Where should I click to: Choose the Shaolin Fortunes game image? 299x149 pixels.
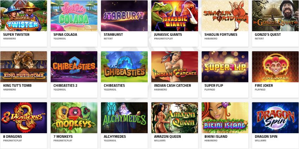[x=225, y=15]
